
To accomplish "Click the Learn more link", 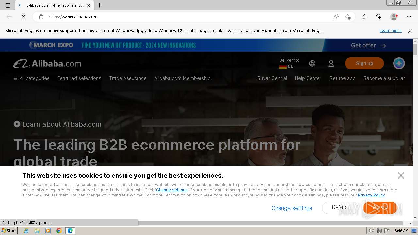I will tap(391, 30).
